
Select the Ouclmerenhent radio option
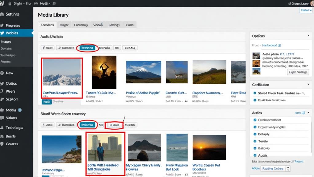(255, 120)
